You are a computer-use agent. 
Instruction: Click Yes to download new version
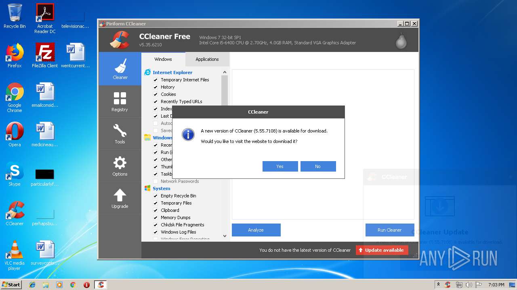tap(280, 166)
